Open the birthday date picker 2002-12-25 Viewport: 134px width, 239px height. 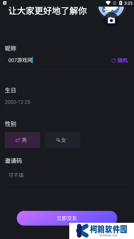pyautogui.click(x=67, y=102)
